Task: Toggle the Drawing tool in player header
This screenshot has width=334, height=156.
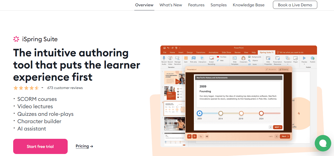Action: point(284,69)
